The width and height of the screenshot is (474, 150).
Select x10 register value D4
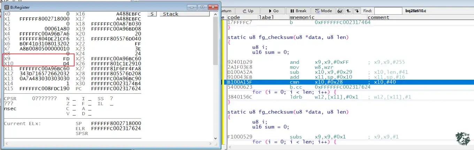[66, 64]
